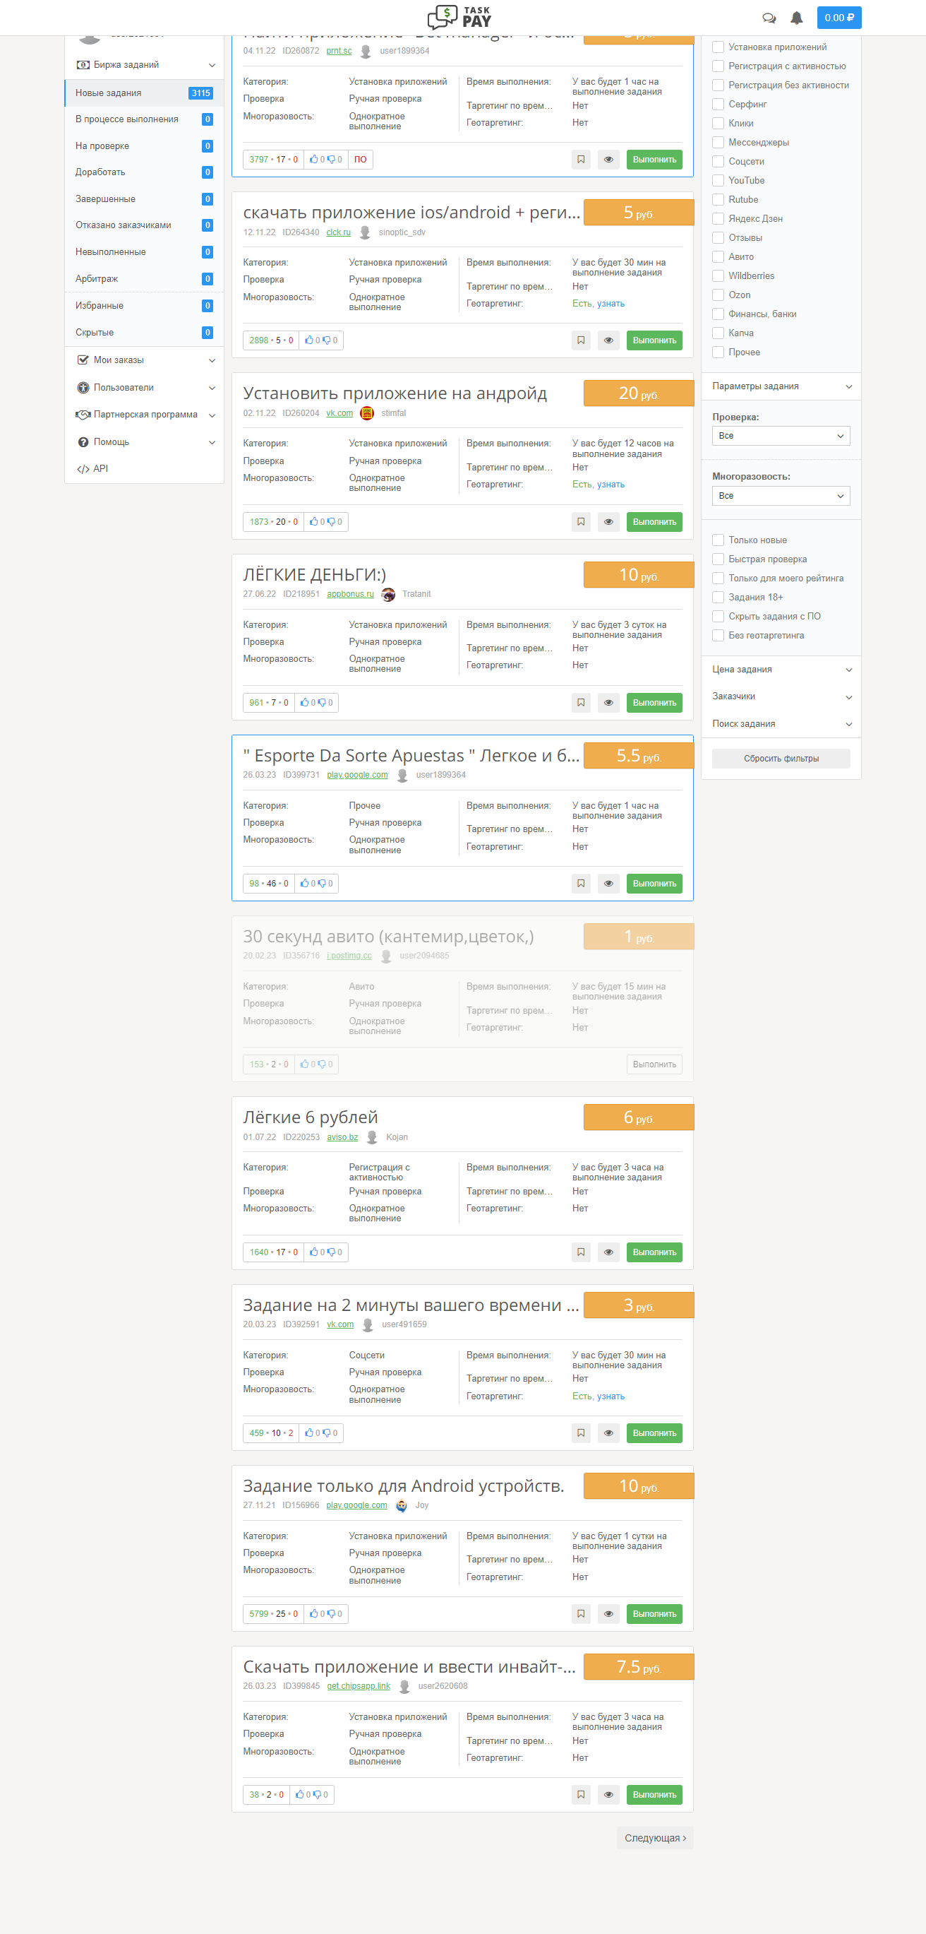Viewport: 926px width, 1934px height.
Task: Collapse 'Параметры задания' section
Action: click(x=781, y=386)
